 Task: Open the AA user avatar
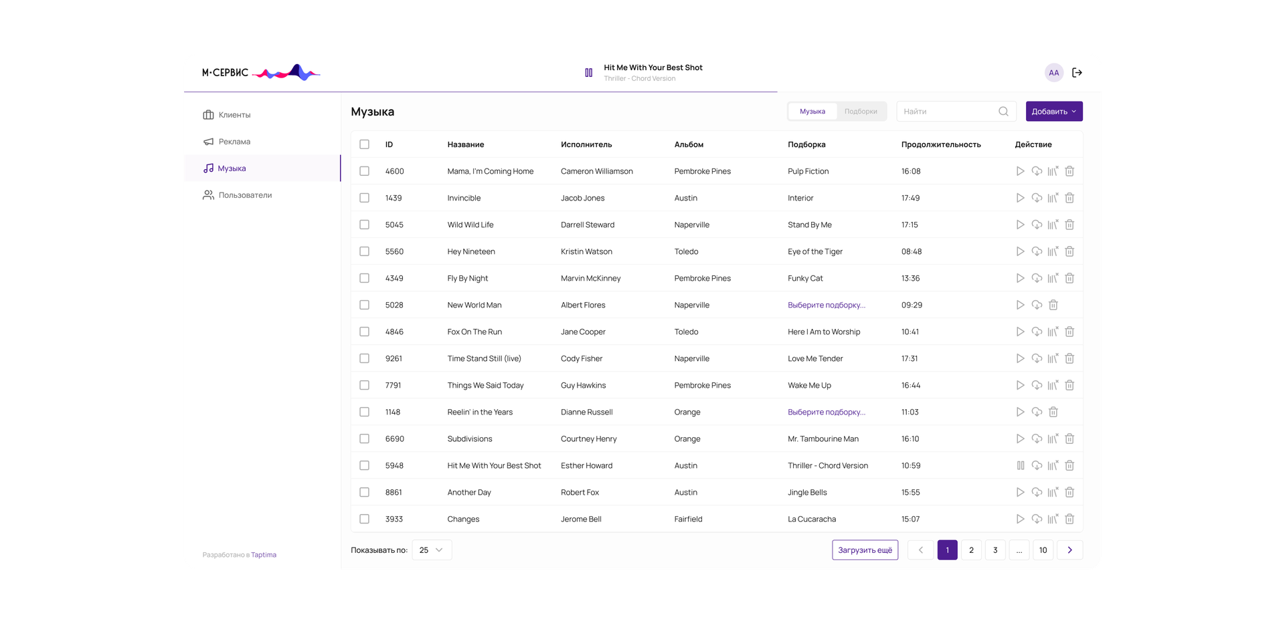(x=1053, y=73)
